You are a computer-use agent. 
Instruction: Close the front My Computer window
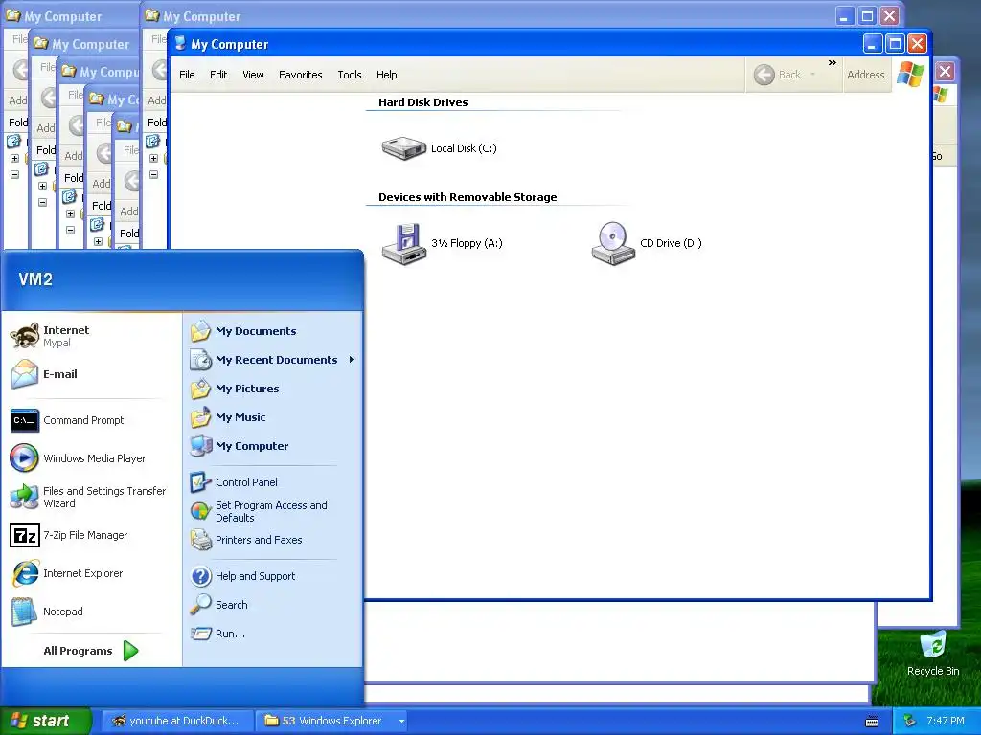point(917,44)
